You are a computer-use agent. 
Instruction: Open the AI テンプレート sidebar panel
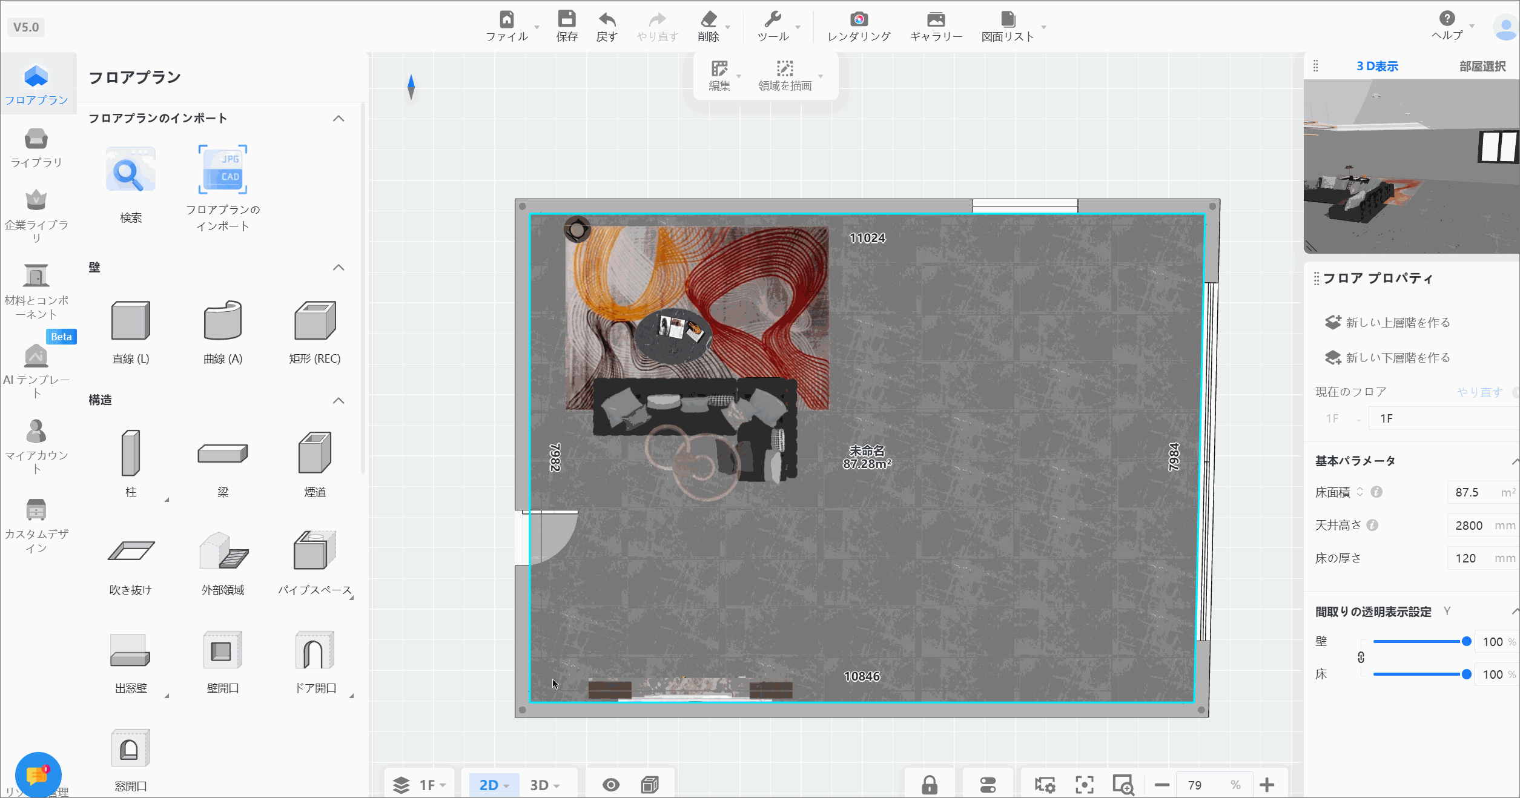(x=36, y=371)
